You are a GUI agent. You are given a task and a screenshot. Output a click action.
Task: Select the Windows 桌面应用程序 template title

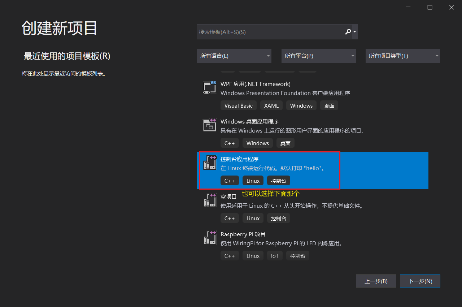[x=250, y=121]
